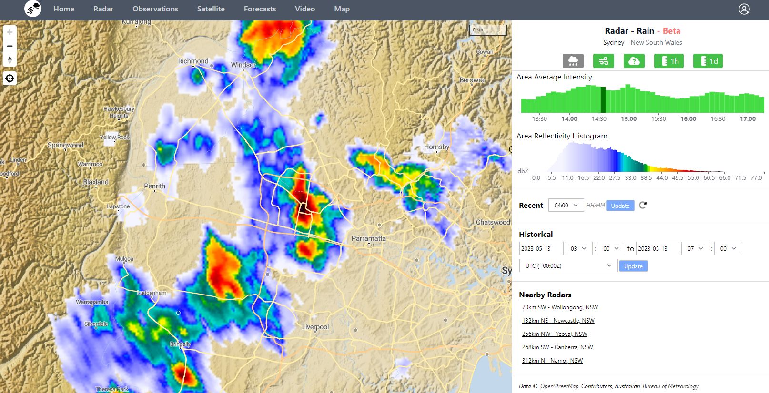The width and height of the screenshot is (769, 393).
Task: Switch to the wind radar view
Action: pos(603,61)
